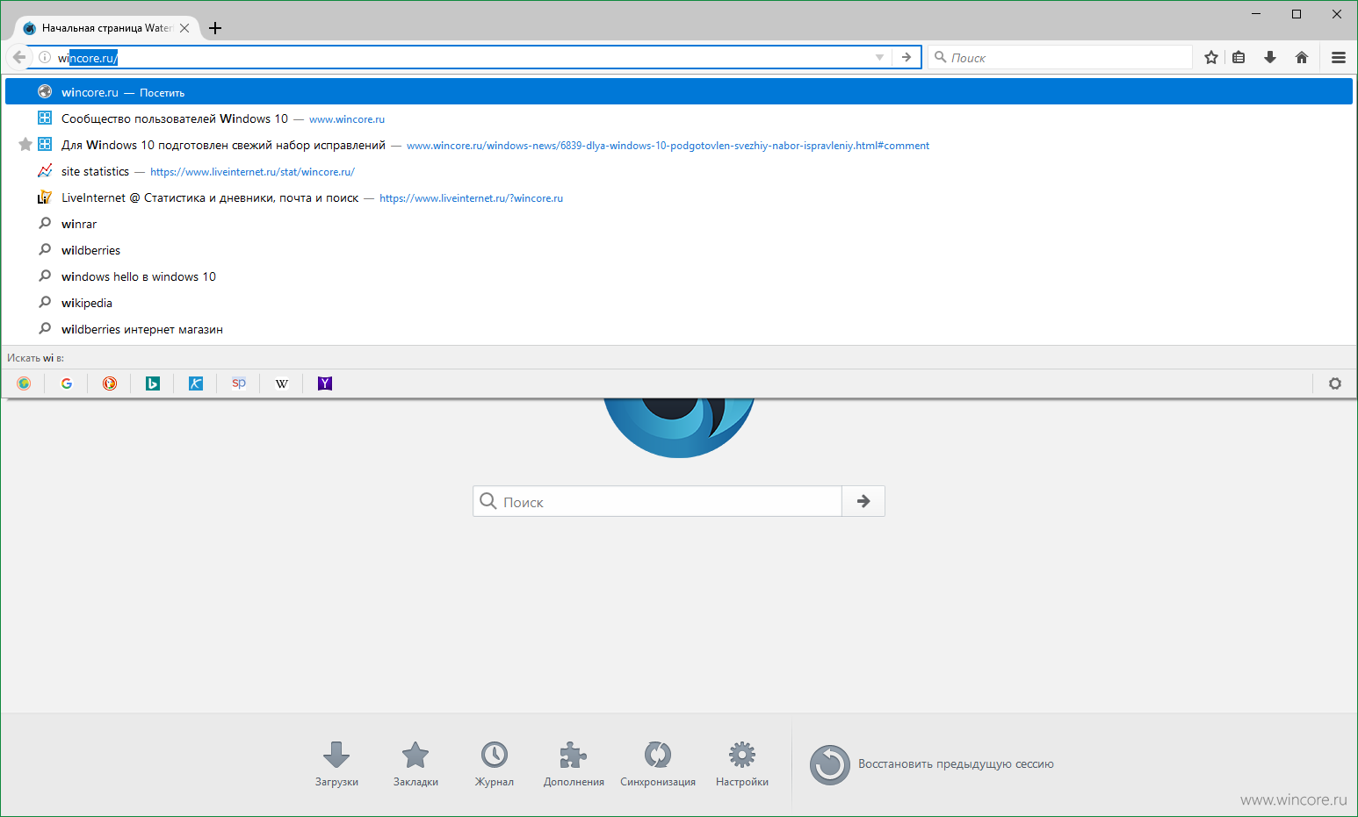The width and height of the screenshot is (1358, 817).
Task: Open downloads arrow in toolbar
Action: pyautogui.click(x=1270, y=58)
